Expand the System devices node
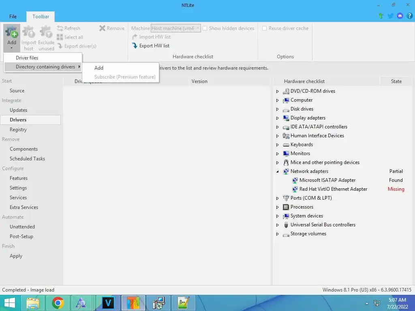This screenshot has width=415, height=311. (x=277, y=216)
